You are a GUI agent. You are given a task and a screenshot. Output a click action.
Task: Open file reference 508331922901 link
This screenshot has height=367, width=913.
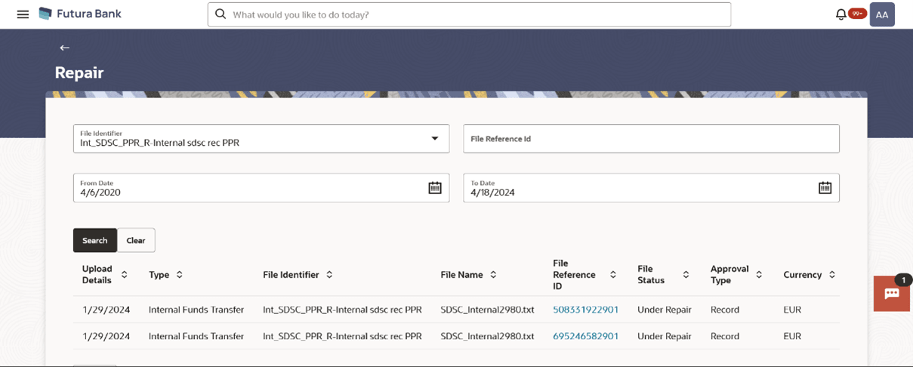click(585, 310)
